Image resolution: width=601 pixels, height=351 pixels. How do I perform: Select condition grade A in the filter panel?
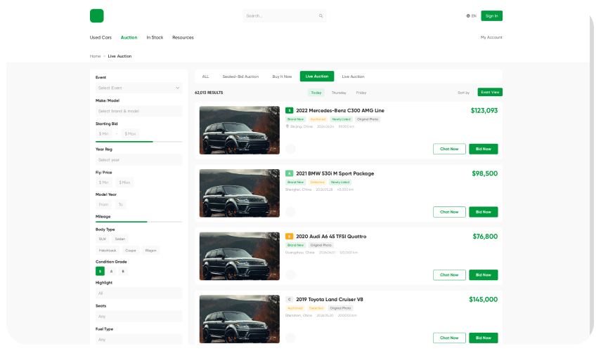(112, 272)
